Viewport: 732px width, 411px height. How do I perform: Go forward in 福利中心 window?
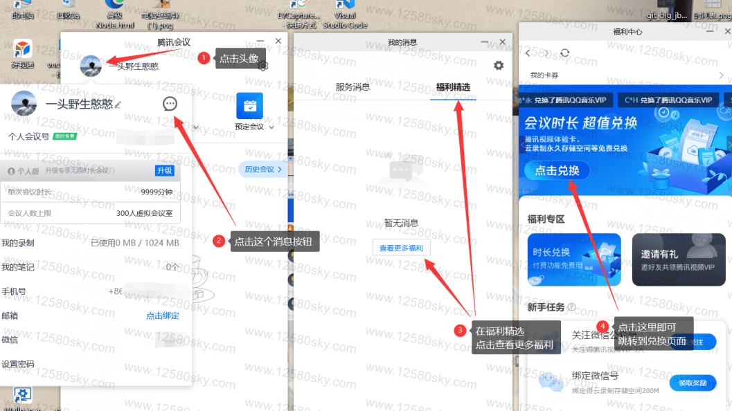click(x=546, y=53)
